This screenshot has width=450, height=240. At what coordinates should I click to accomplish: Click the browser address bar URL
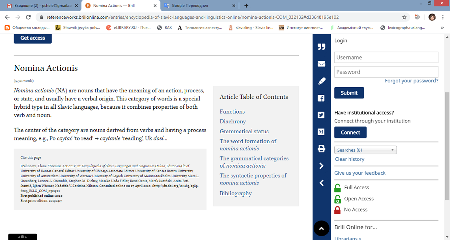click(x=193, y=17)
